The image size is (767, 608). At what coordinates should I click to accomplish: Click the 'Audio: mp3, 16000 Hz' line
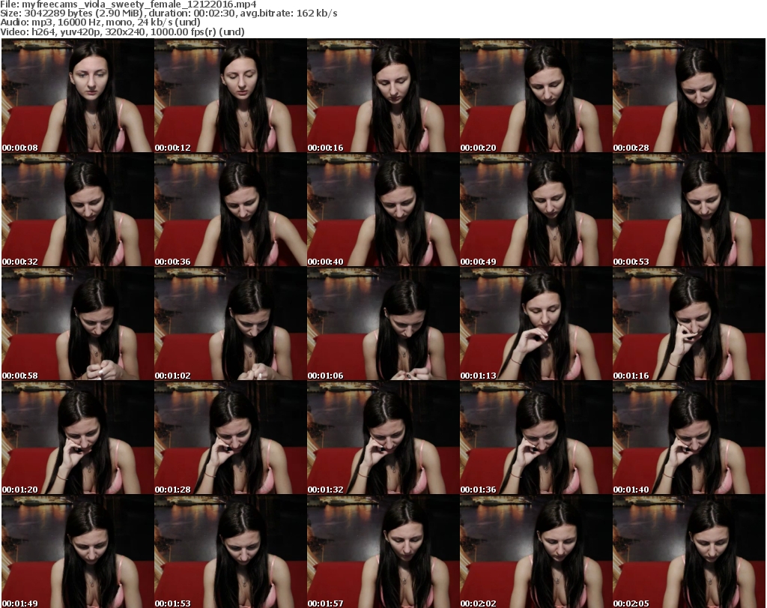100,22
